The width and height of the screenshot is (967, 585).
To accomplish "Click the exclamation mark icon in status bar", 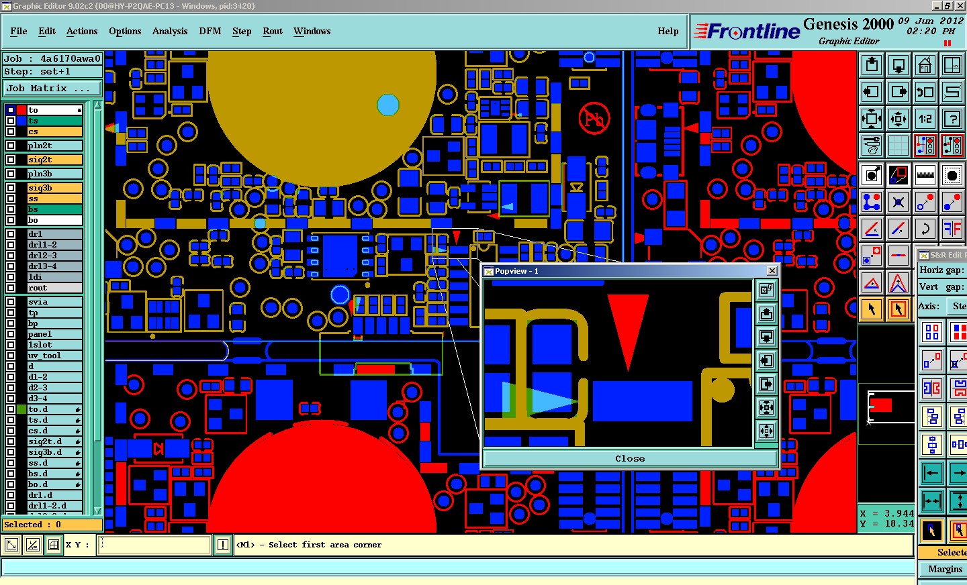I will point(223,545).
